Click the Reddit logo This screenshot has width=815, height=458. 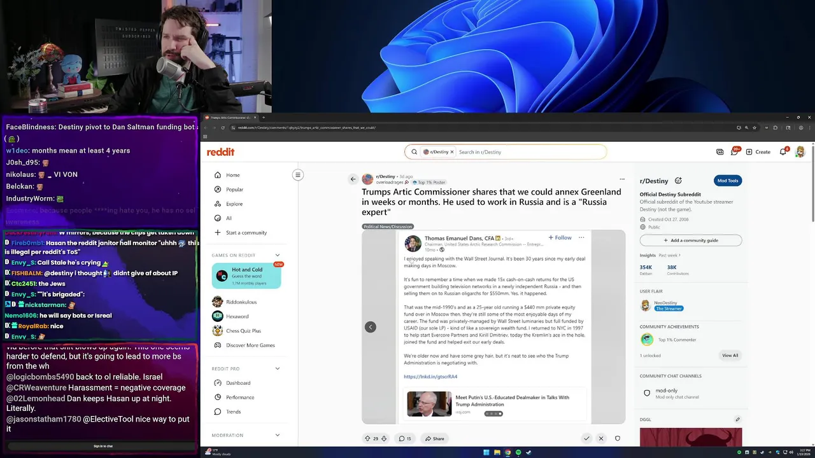220,152
